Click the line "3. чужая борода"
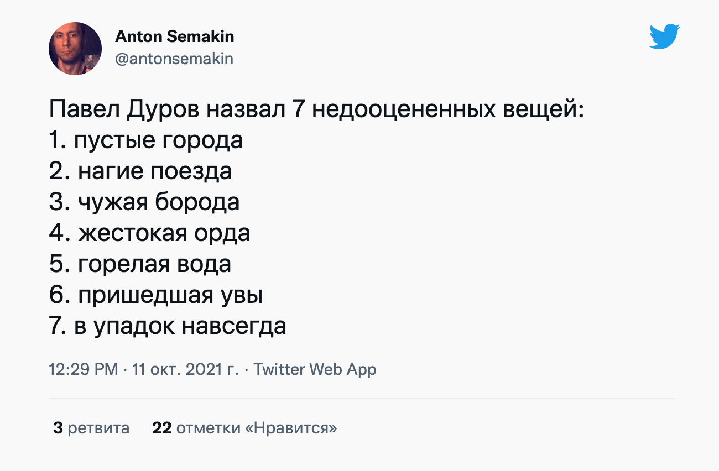The height and width of the screenshot is (471, 719). pyautogui.click(x=144, y=202)
